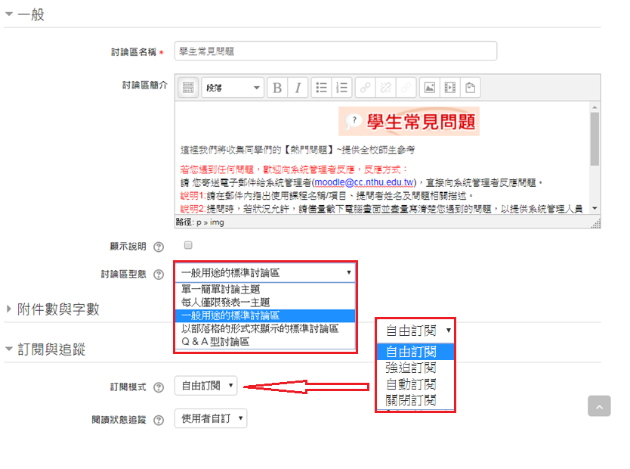Screen dimensions: 630x469
Task: Open the 訂閱模式 dropdown
Action: click(204, 386)
